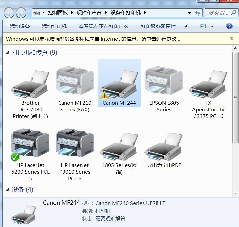239x227 pixels.
Task: Expand the chevron after 控制面板 in breadcrumb
Action: 72,13
